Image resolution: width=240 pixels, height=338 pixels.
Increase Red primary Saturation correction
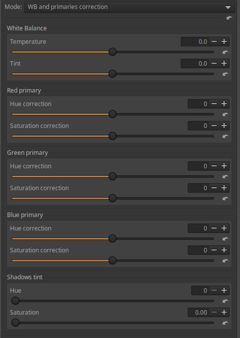[x=224, y=125]
